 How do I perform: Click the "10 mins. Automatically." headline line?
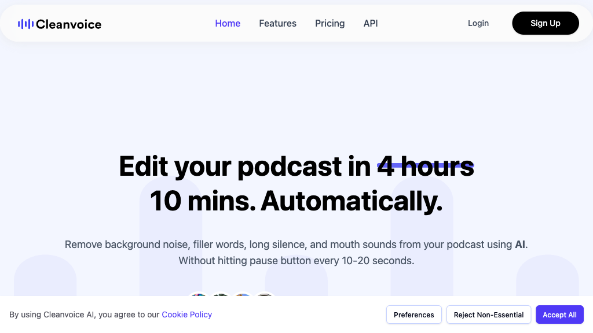tap(296, 201)
